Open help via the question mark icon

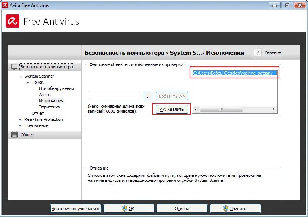[x=257, y=53]
